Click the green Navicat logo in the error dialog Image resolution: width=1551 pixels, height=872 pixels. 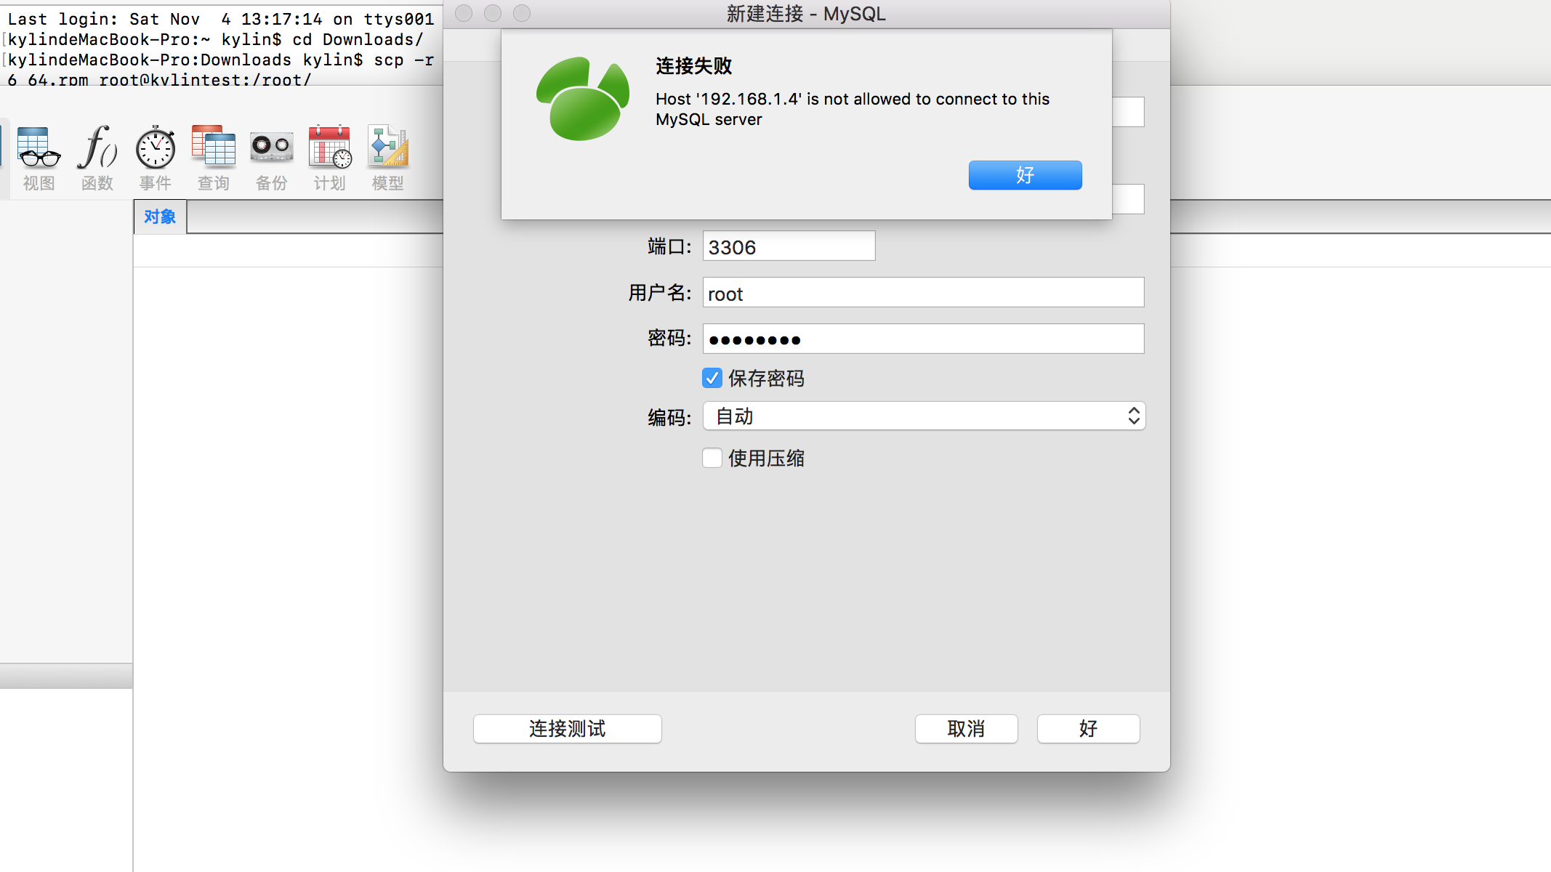click(583, 99)
